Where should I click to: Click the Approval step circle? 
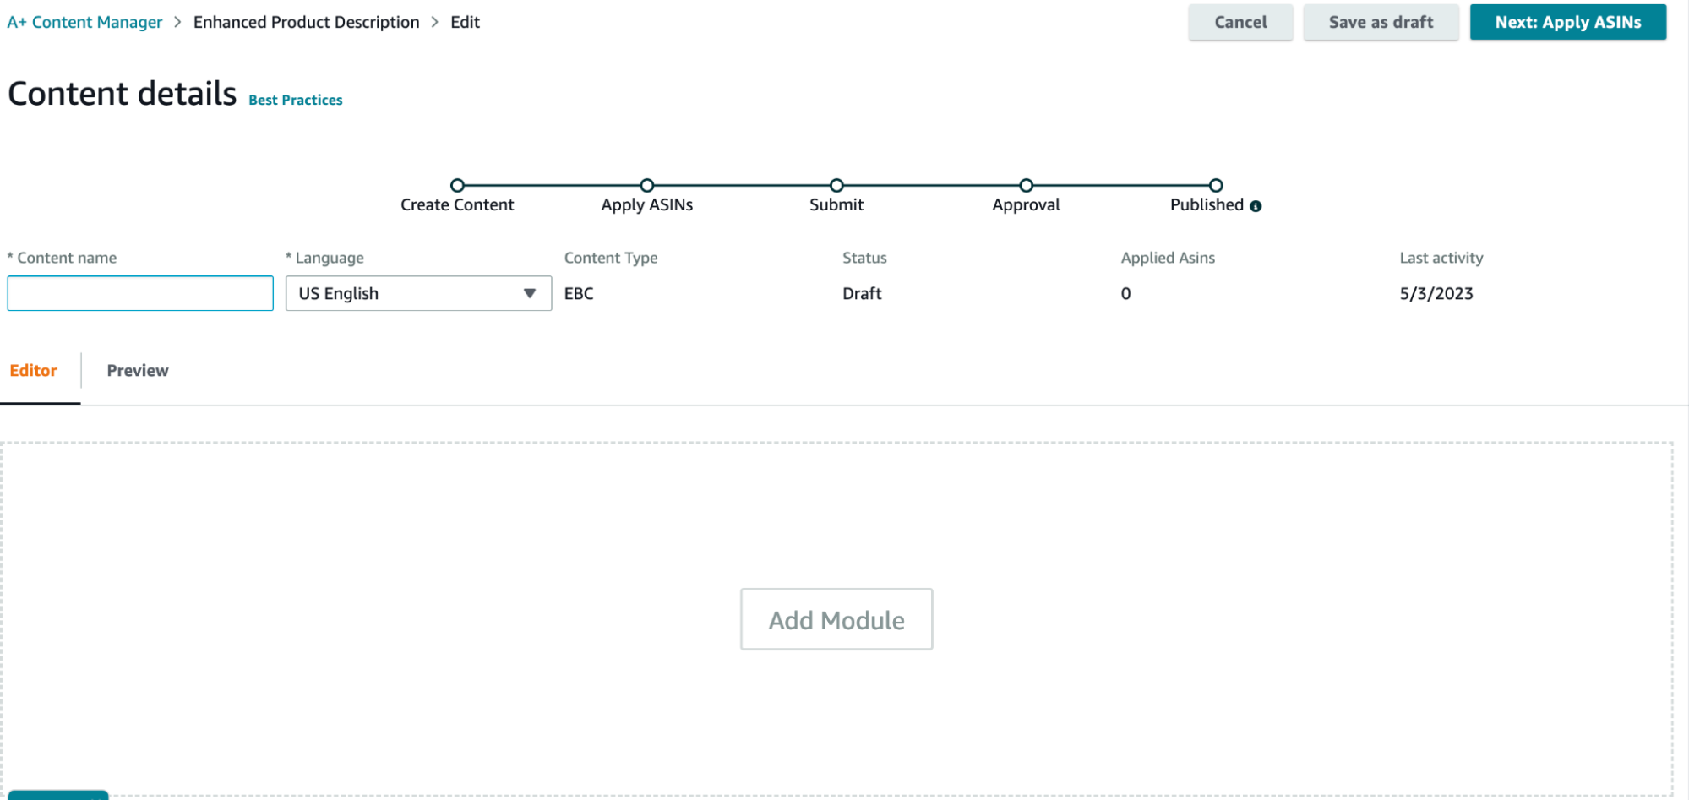[x=1026, y=186]
